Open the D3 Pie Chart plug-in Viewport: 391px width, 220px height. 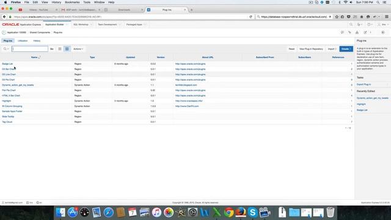pos(8,80)
